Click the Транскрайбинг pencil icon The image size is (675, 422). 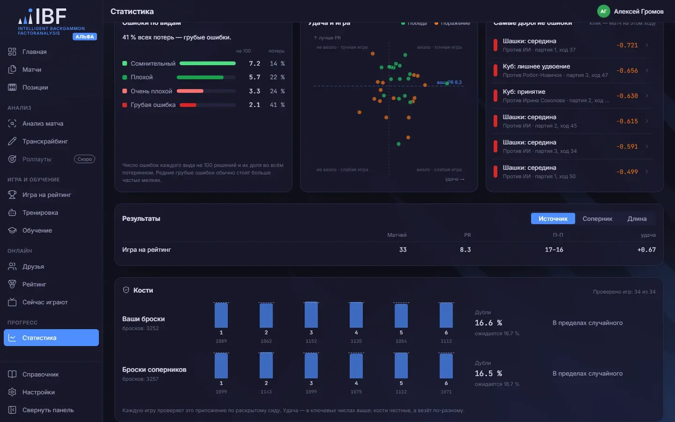(x=12, y=141)
